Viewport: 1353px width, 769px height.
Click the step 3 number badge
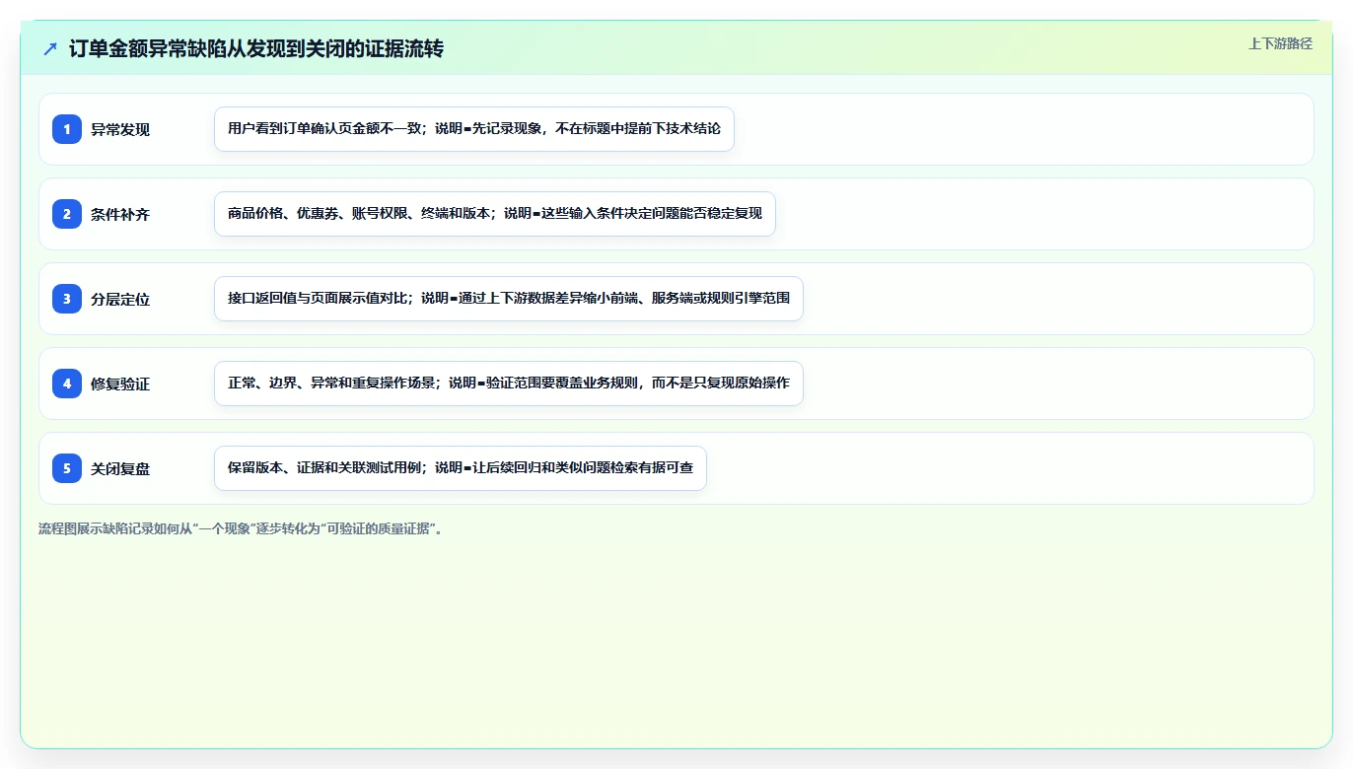click(67, 299)
